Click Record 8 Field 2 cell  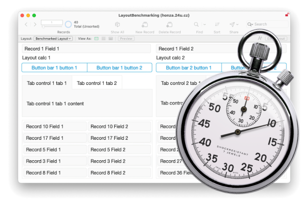pyautogui.click(x=119, y=173)
